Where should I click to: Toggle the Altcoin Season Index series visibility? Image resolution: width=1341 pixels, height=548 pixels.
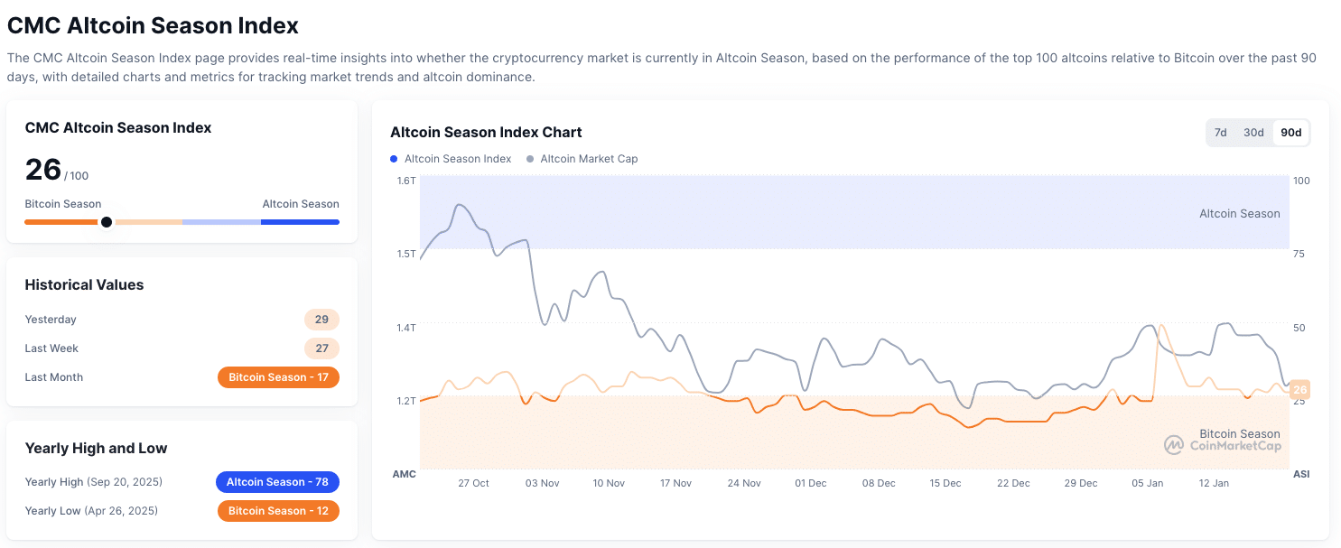(451, 159)
